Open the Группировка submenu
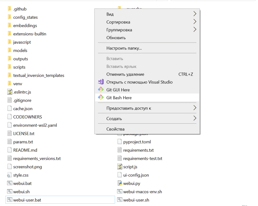Viewport: 258px width, 206px height. tap(119, 30)
